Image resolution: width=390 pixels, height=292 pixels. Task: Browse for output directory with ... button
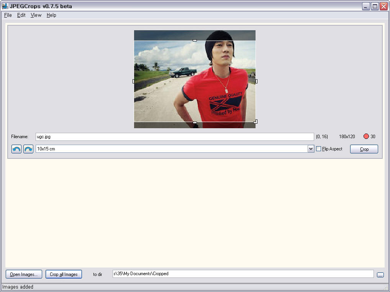pyautogui.click(x=380, y=275)
